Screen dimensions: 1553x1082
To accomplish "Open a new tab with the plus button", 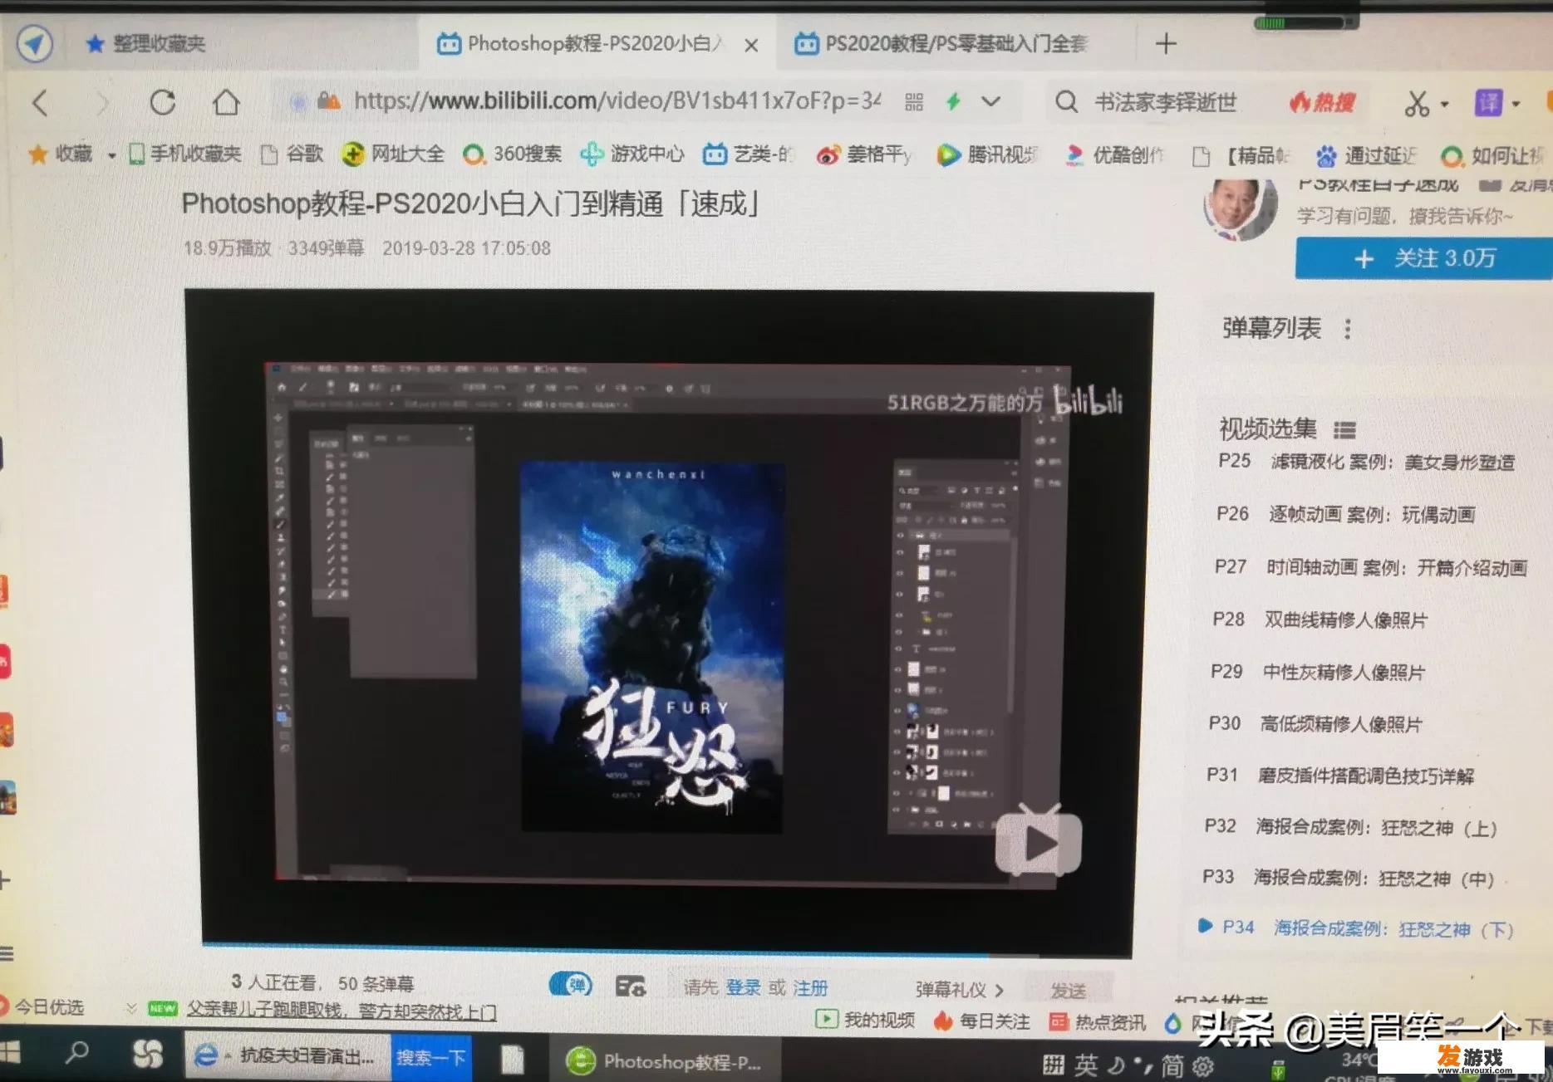I will click(x=1166, y=43).
